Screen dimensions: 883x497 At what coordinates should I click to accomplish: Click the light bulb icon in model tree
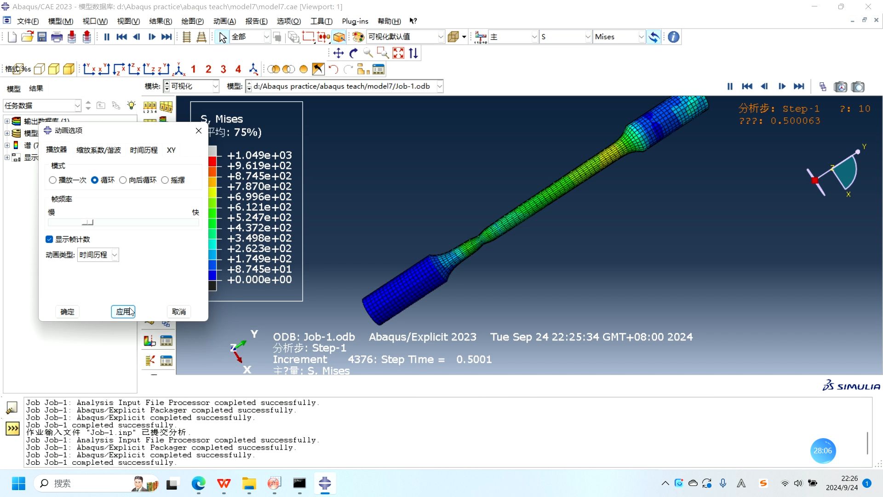pos(132,105)
